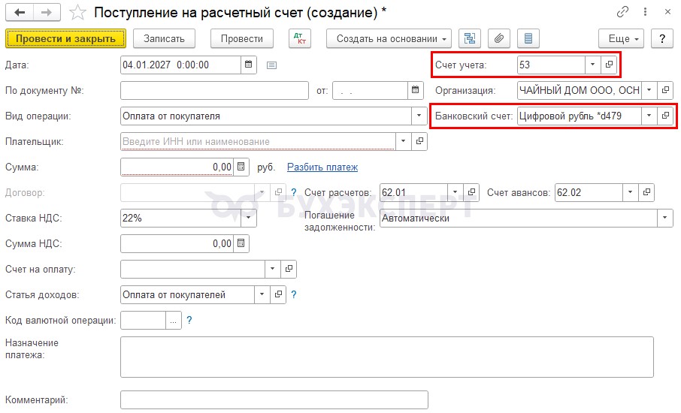
Task: Open the Счет расчетов 62.01 form
Action: pos(471,192)
